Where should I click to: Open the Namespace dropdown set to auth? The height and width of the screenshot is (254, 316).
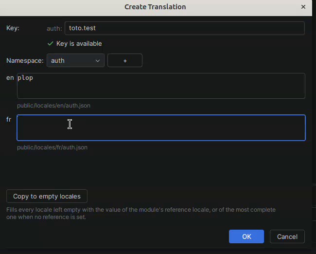click(x=75, y=60)
